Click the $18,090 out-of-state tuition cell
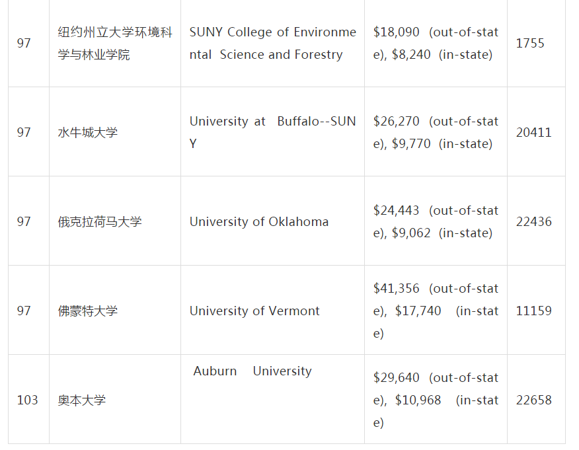This screenshot has height=450, width=579. tap(436, 44)
